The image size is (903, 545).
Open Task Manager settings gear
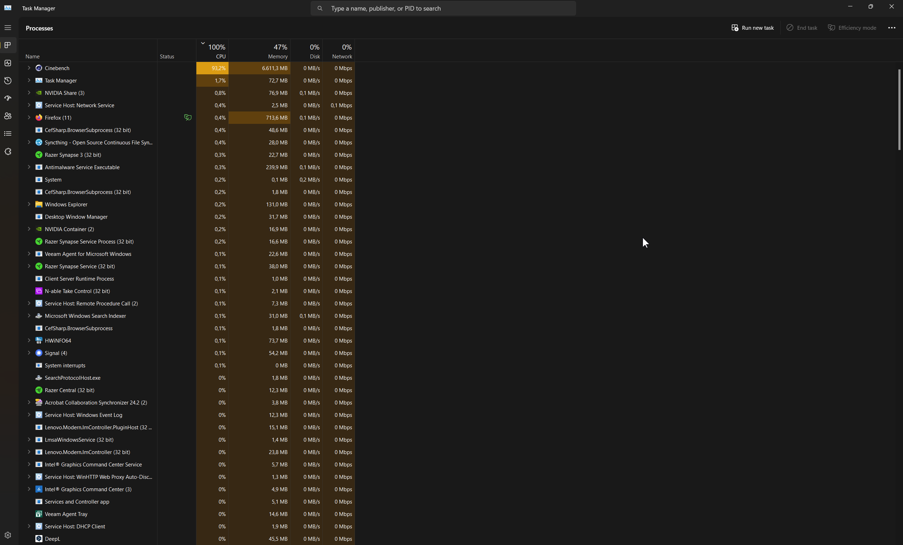click(8, 535)
